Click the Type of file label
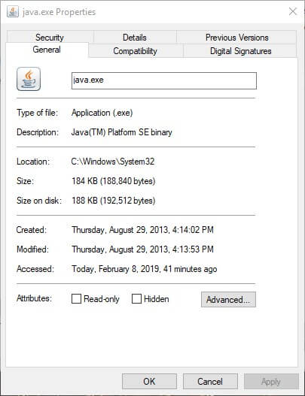Viewport: 305px width, 396px height. [x=37, y=113]
